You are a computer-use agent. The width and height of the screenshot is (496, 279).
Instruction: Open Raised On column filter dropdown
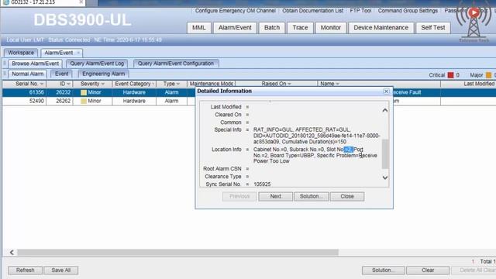(x=289, y=84)
